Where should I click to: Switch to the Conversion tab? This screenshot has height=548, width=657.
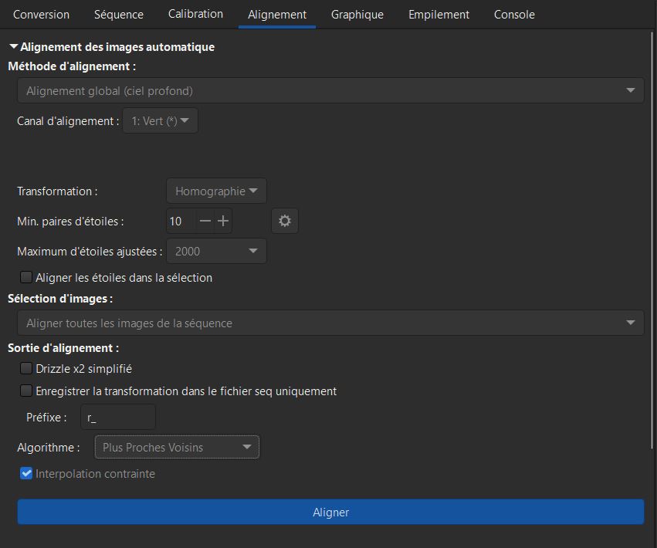click(x=41, y=14)
